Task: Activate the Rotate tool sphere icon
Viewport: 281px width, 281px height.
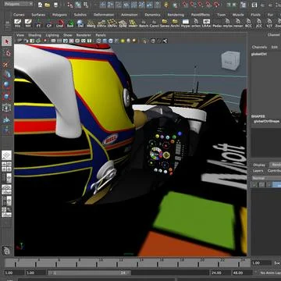Action: pos(7,86)
